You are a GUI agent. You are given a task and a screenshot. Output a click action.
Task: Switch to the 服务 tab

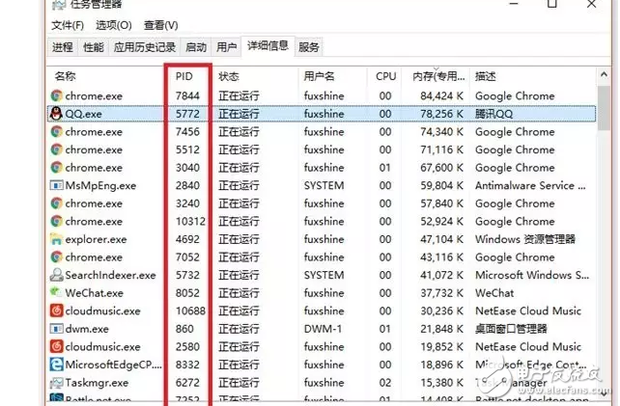[x=308, y=47]
